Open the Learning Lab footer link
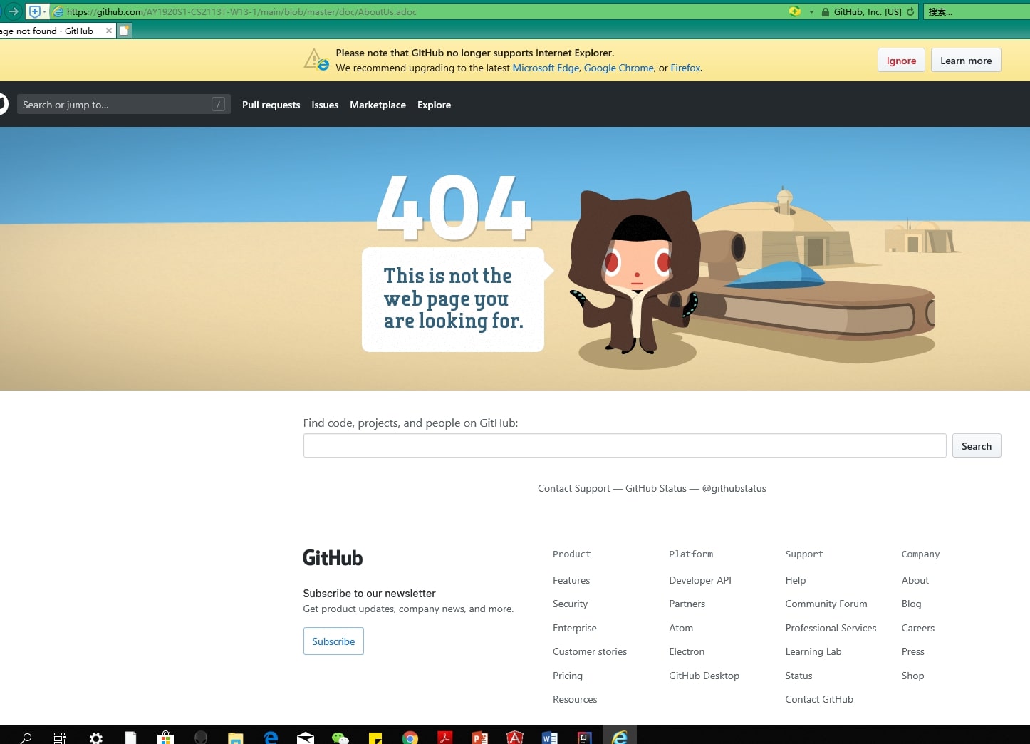Viewport: 1030px width, 744px height. (813, 651)
